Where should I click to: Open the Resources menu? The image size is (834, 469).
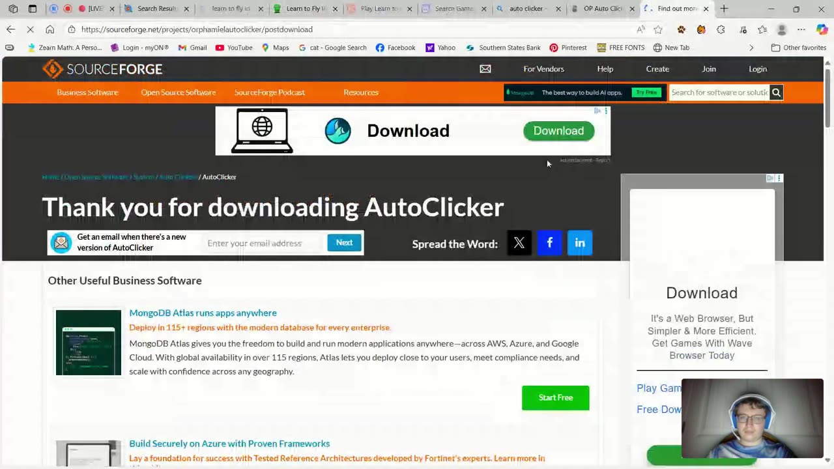point(361,92)
